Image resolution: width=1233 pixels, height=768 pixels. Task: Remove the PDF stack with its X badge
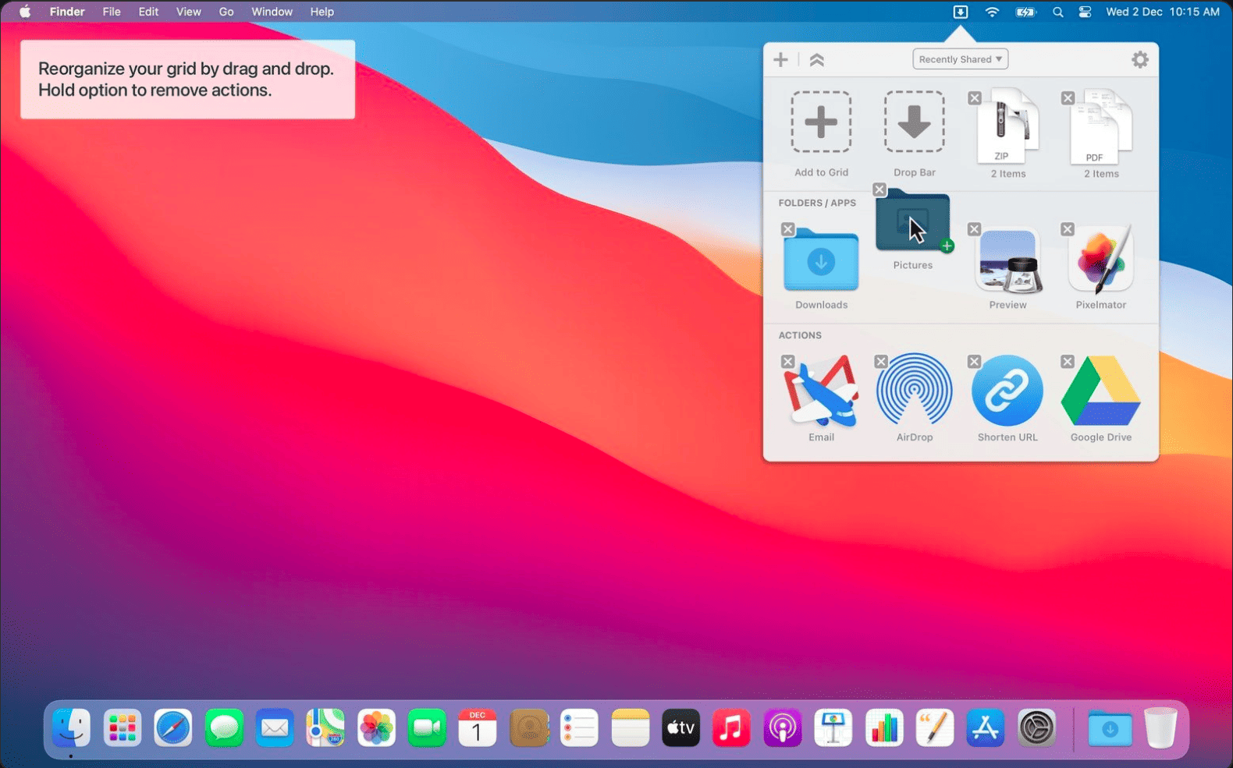click(1068, 98)
